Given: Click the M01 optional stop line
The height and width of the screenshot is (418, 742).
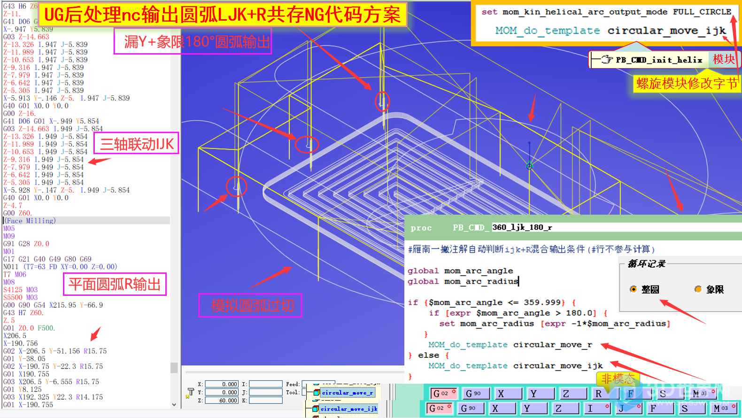Looking at the screenshot, I should pos(8,251).
